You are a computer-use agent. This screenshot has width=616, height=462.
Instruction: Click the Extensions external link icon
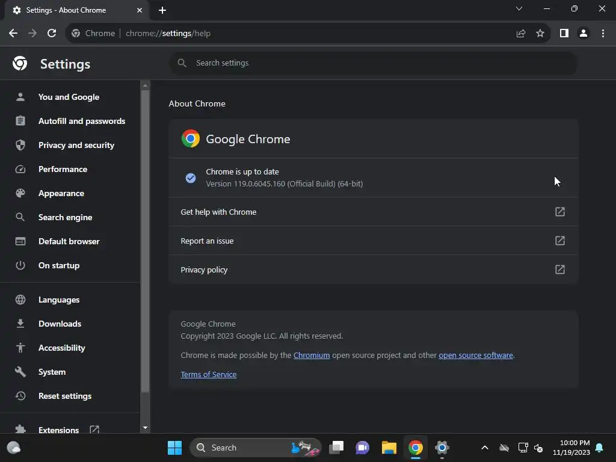point(94,430)
